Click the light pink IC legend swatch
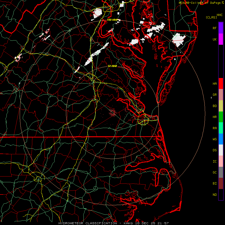Image resolution: width=225 pixels, height=225 pixels. coord(221,161)
